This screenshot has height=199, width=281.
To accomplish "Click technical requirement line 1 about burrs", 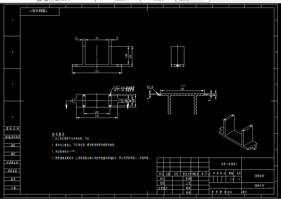I will click(71, 138).
